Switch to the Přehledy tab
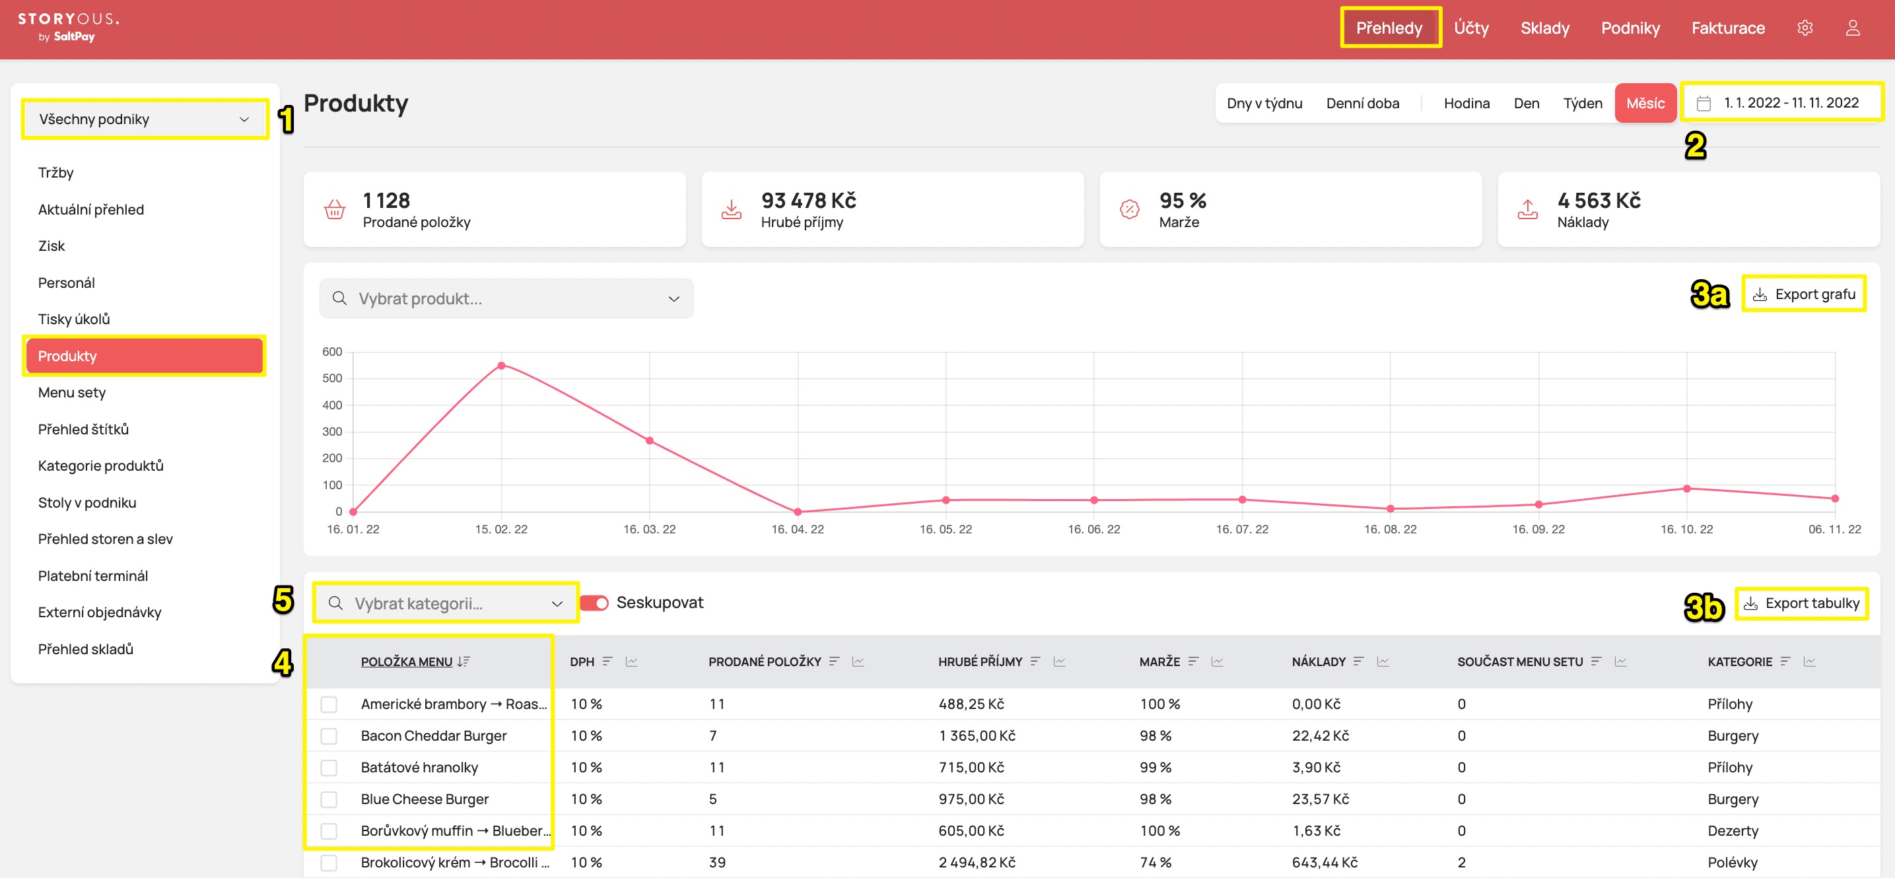Image resolution: width=1895 pixels, height=878 pixels. coord(1389,28)
